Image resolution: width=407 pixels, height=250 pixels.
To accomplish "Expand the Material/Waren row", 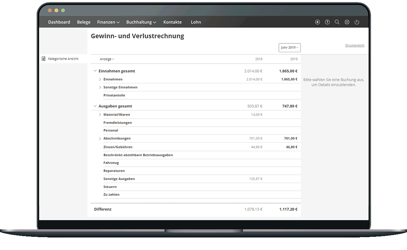I will [x=100, y=115].
